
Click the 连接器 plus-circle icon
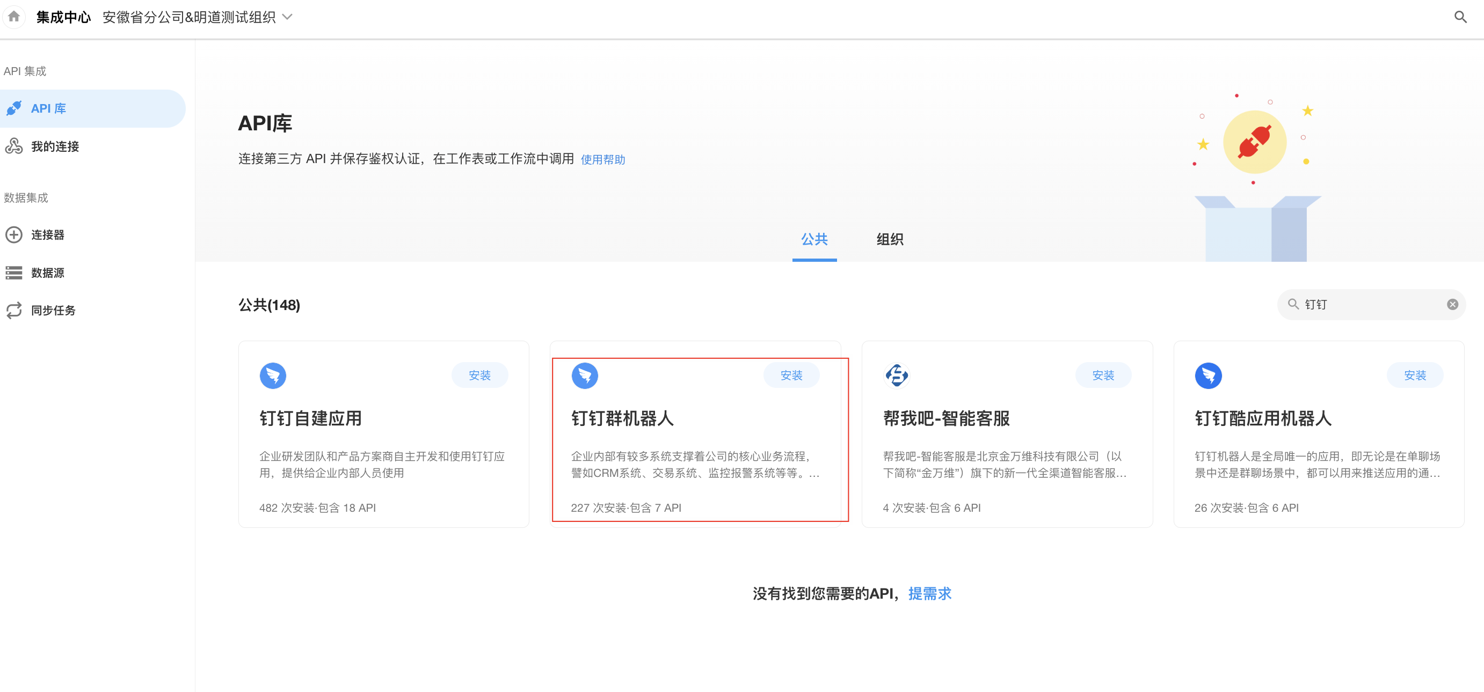14,235
